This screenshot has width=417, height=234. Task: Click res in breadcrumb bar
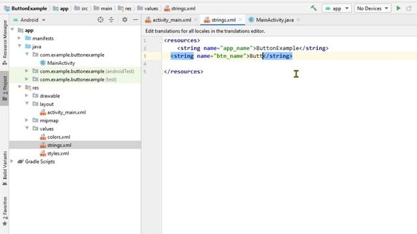tap(128, 8)
